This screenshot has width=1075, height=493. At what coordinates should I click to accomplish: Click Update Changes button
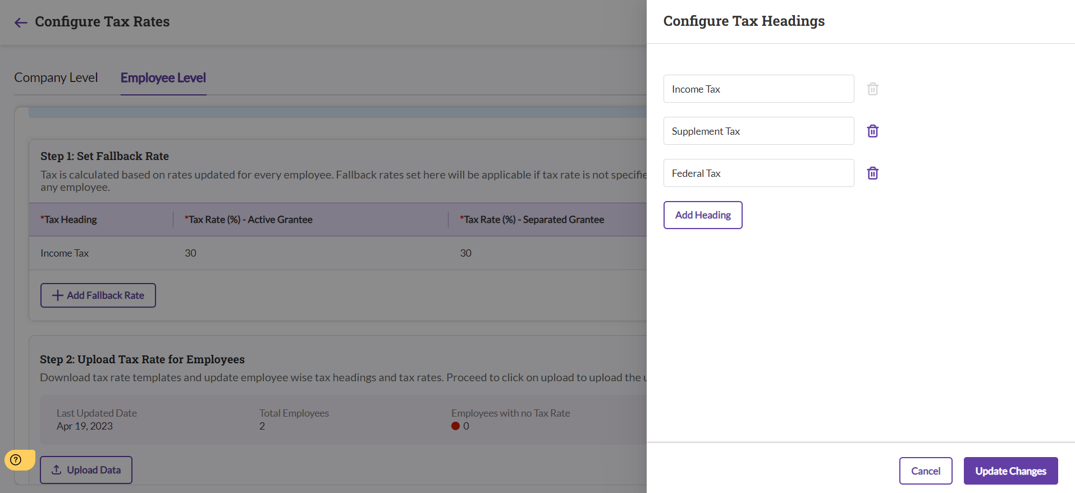point(1010,471)
